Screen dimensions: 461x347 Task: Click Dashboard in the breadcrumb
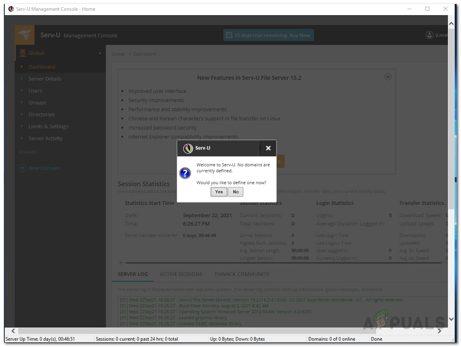point(144,54)
